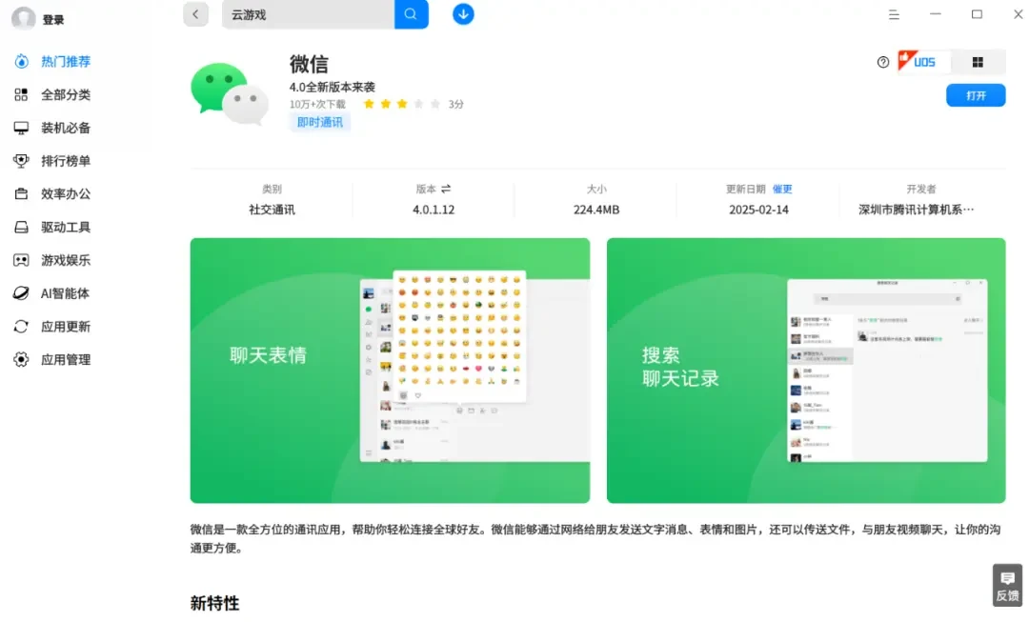Open 效率办公 category
The image size is (1029, 622).
pyautogui.click(x=52, y=193)
